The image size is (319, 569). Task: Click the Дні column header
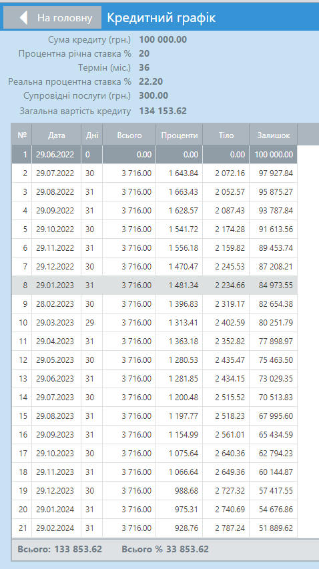coord(92,135)
